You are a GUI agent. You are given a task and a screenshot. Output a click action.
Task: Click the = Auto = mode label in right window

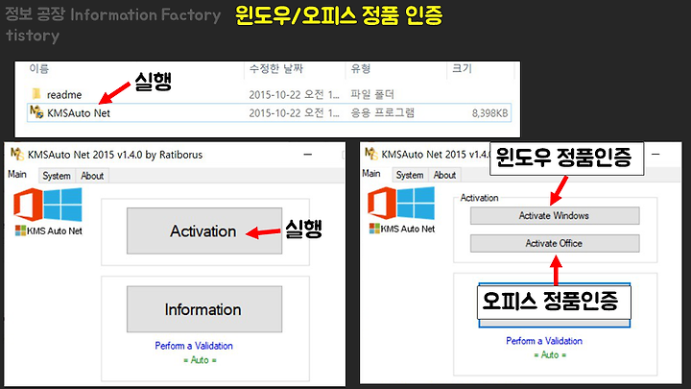pyautogui.click(x=550, y=354)
